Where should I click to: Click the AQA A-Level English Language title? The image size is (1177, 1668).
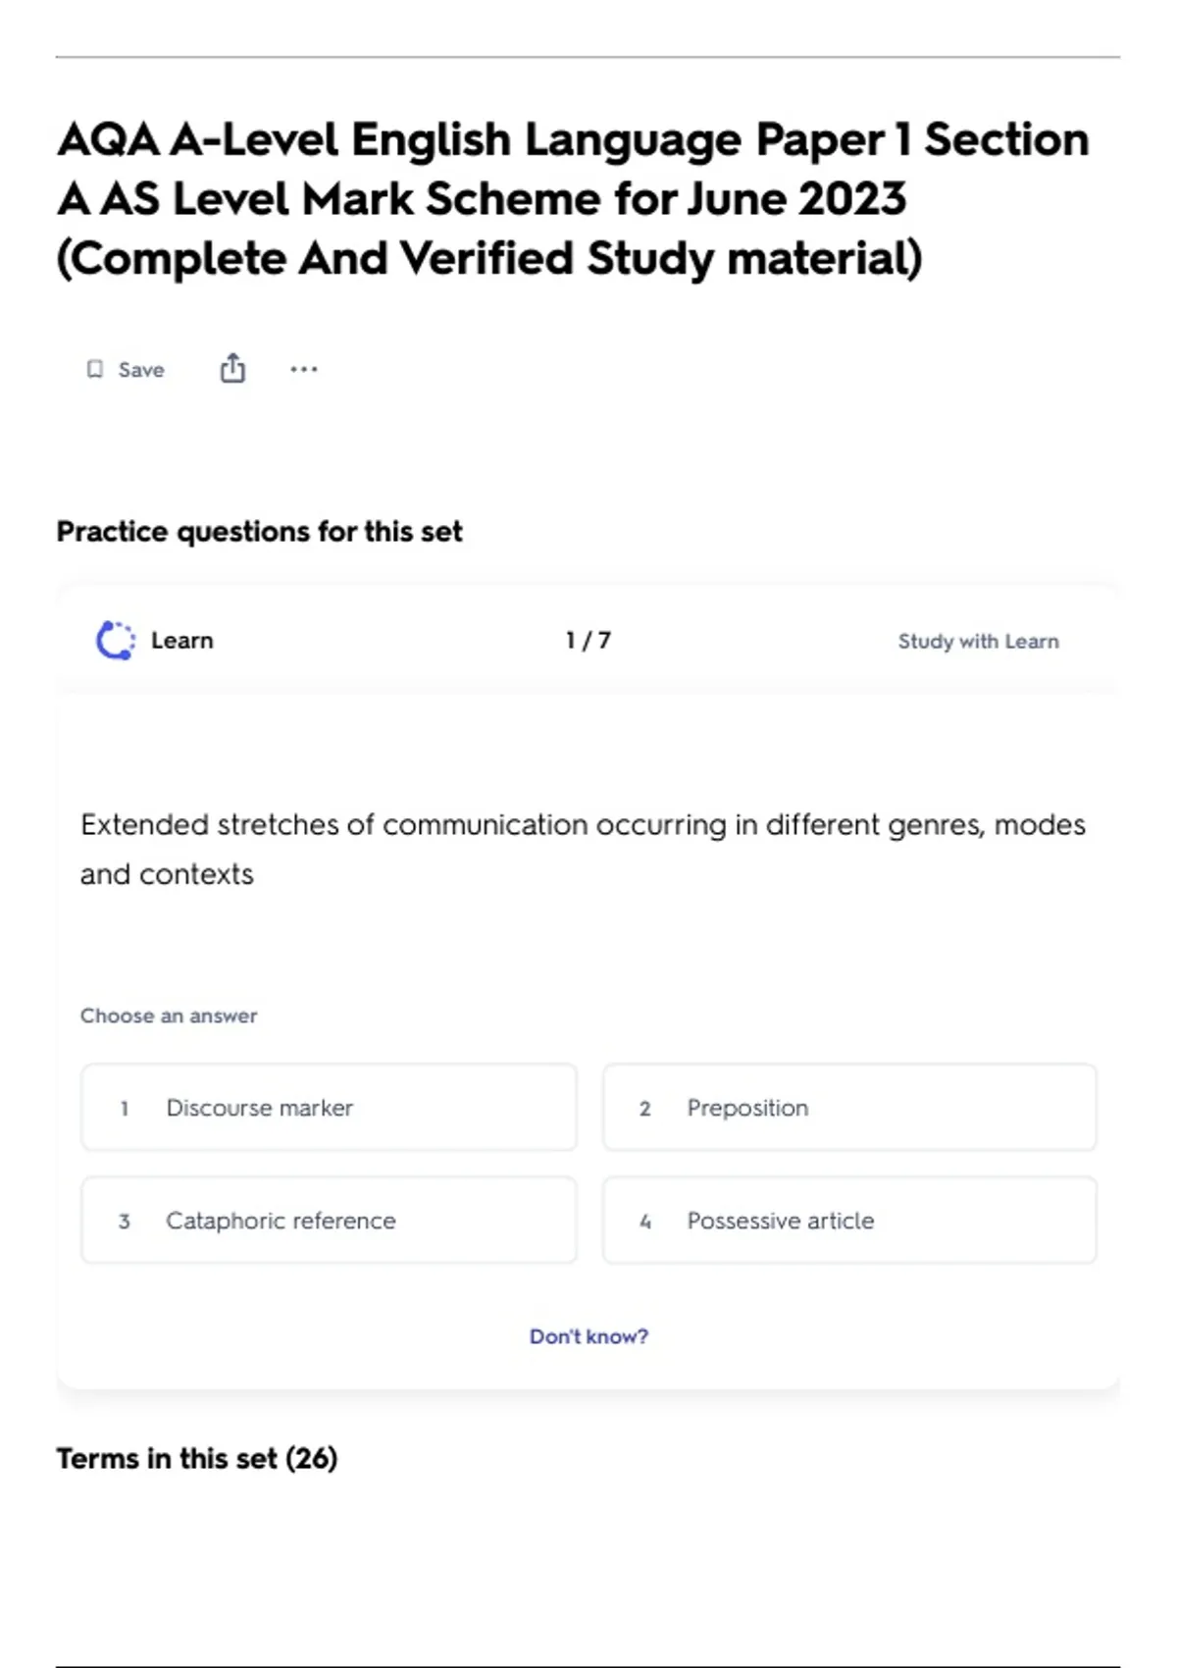coord(573,199)
